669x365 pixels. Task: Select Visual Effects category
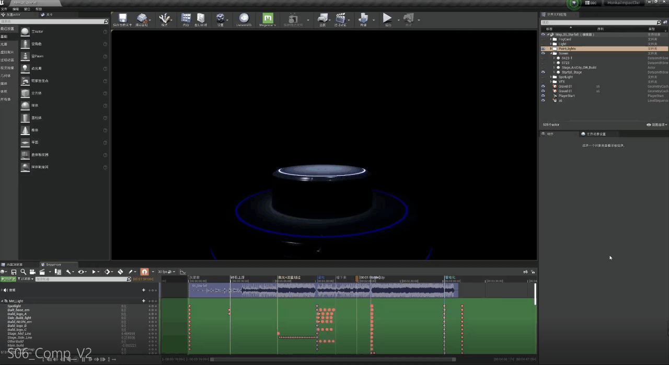(7, 68)
